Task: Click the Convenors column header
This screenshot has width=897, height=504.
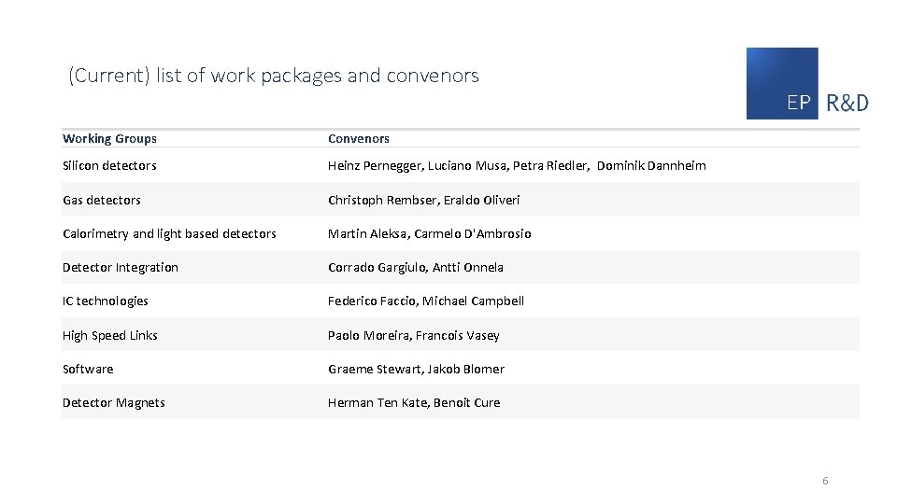Action: (x=358, y=139)
